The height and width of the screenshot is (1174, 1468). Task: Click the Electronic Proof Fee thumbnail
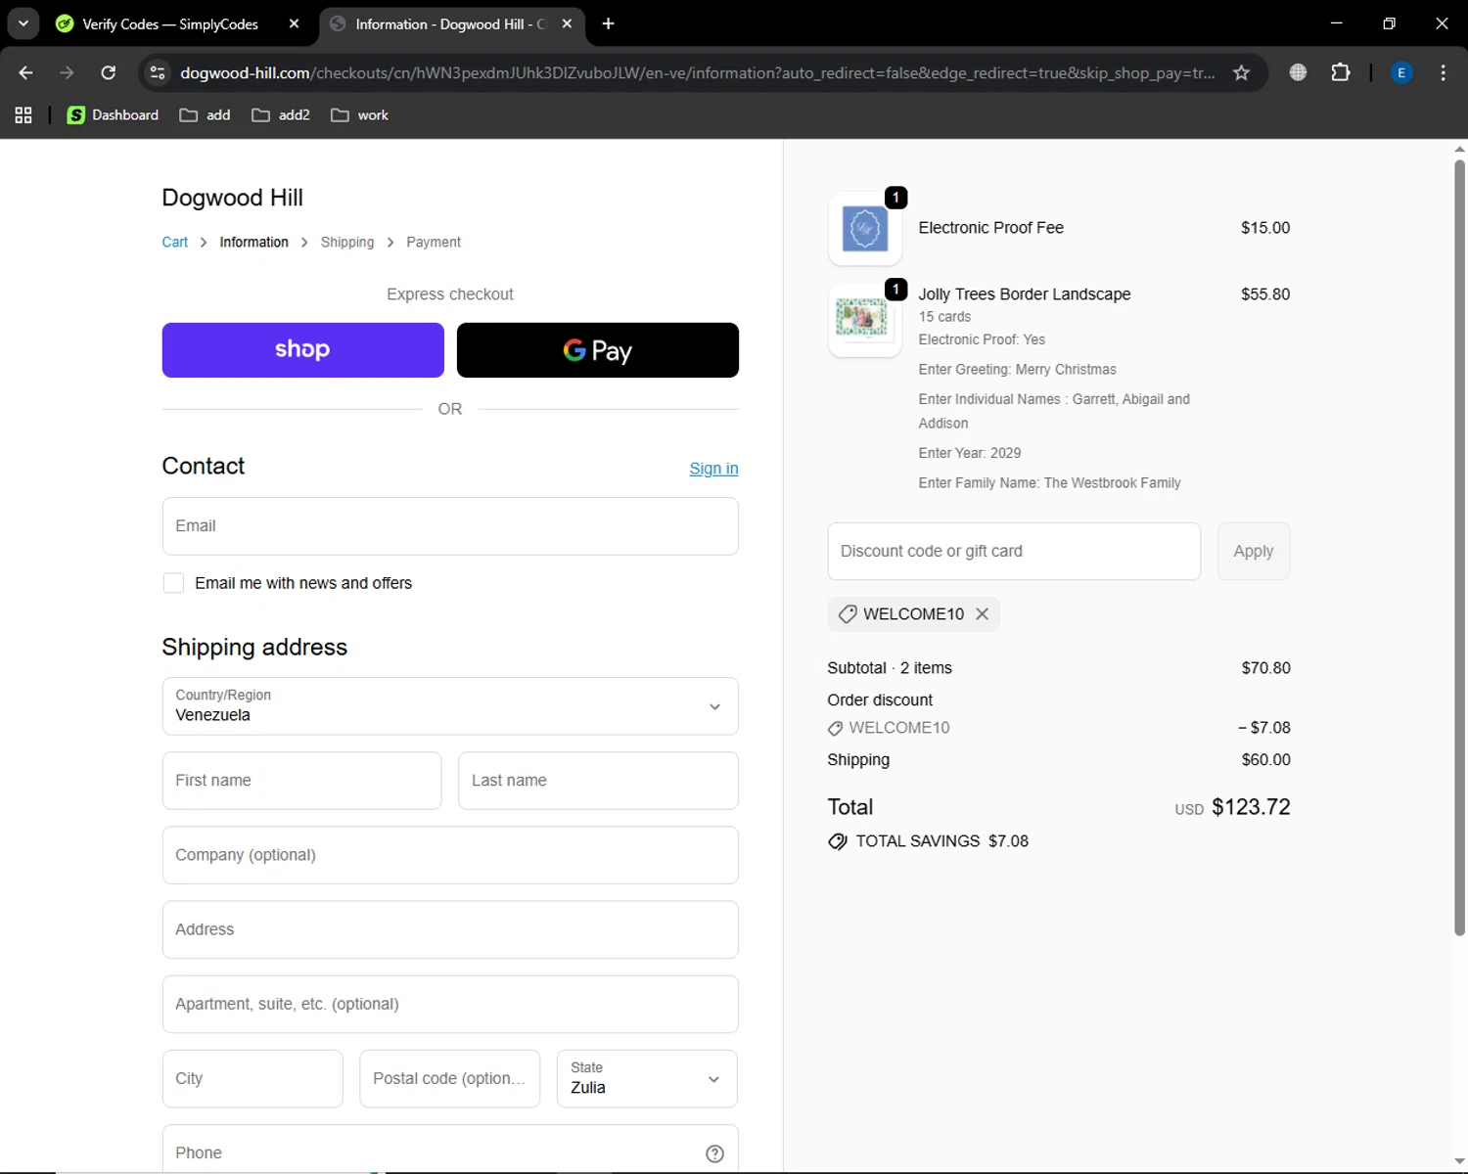865,229
